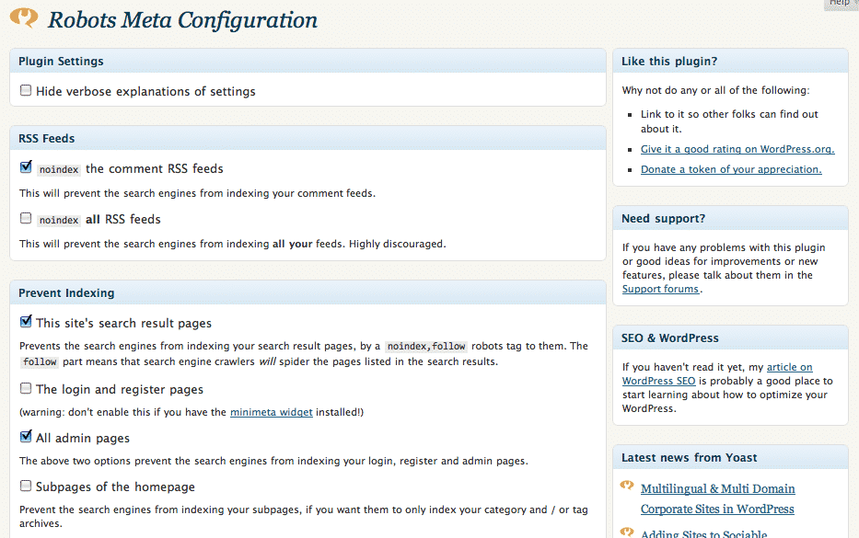Enable Hide verbose explanations of settings
The height and width of the screenshot is (538, 859).
[x=26, y=90]
